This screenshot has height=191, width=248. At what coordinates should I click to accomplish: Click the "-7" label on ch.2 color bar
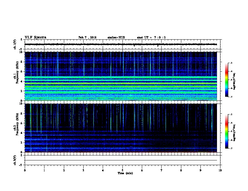[x=231, y=149]
